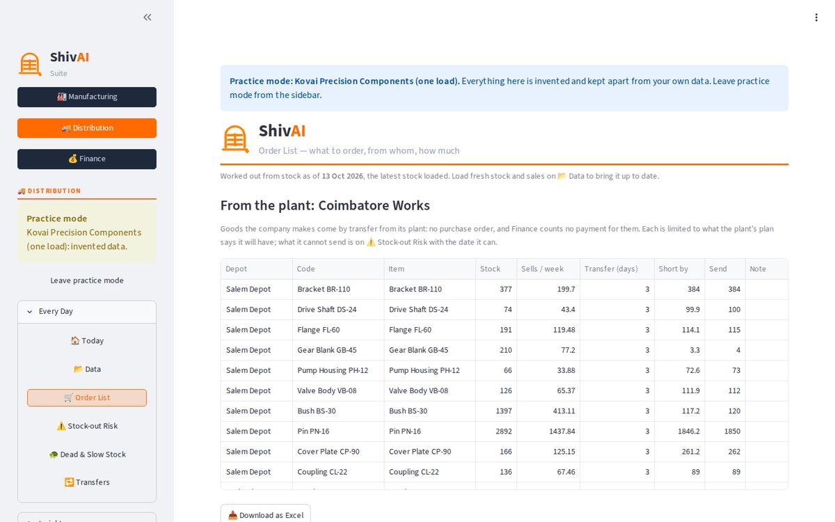Click Send value 262 for Cover Plate
Viewport: 835px width, 522px height.
(725, 452)
